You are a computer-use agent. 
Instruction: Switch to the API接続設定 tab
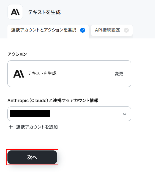112,30
